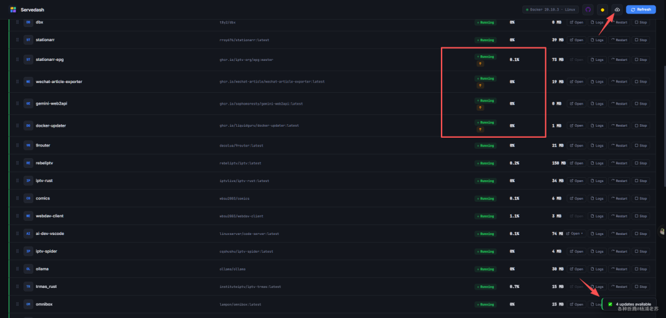Open the dbx container
Screen dimensions: 666x318
click(x=577, y=22)
